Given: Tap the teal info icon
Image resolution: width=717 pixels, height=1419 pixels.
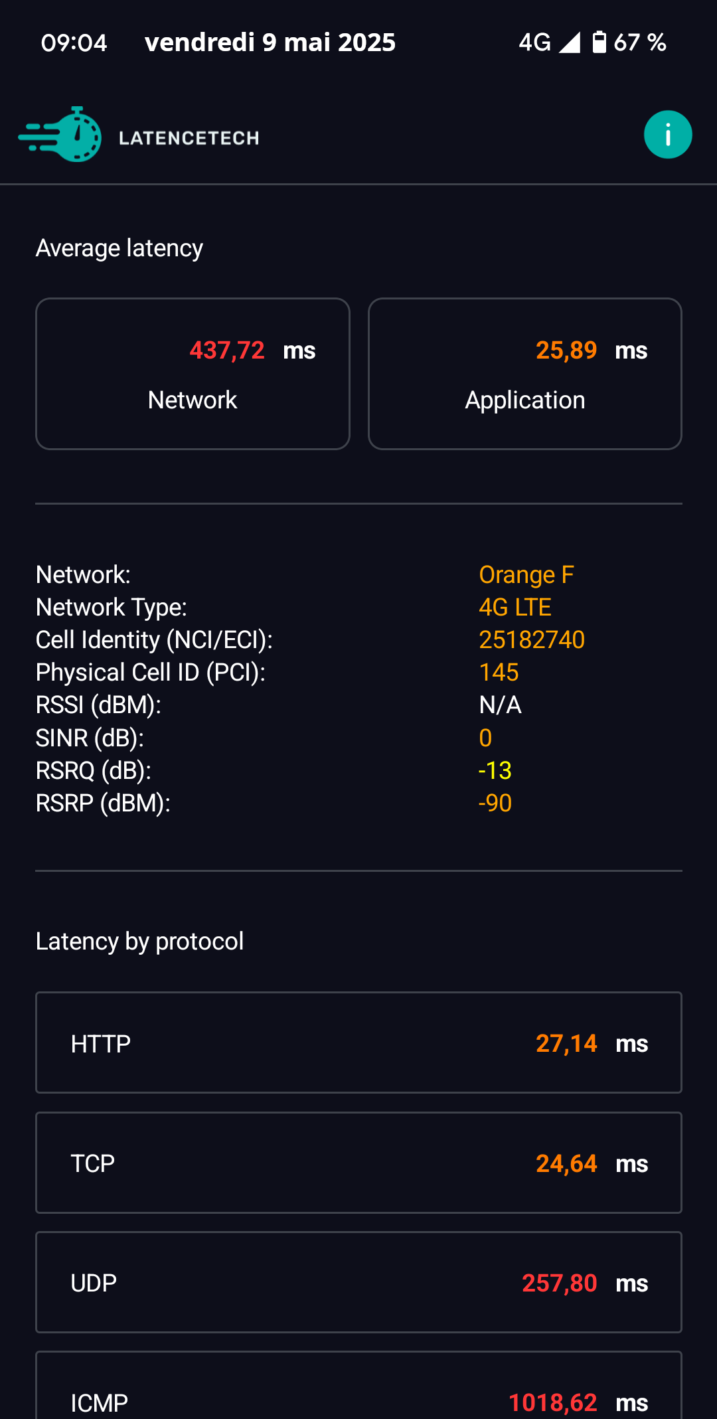Looking at the screenshot, I should click(668, 135).
